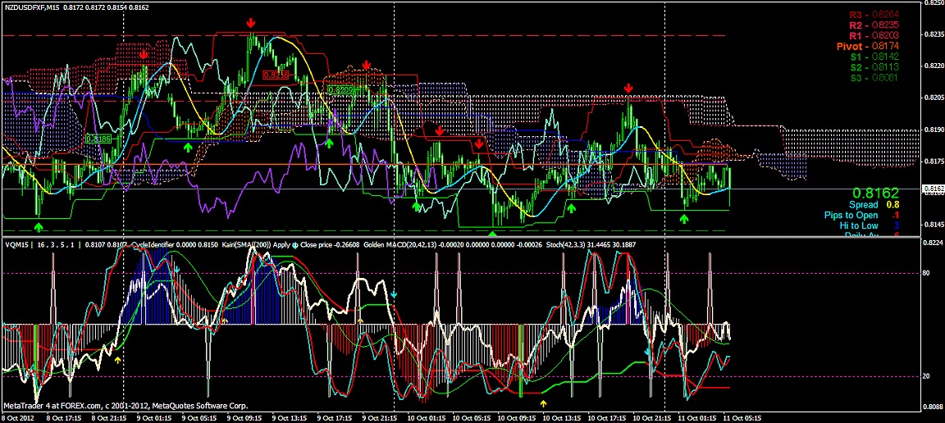Click the 0.8162 current price axis marker
The width and height of the screenshot is (945, 423).
point(933,189)
